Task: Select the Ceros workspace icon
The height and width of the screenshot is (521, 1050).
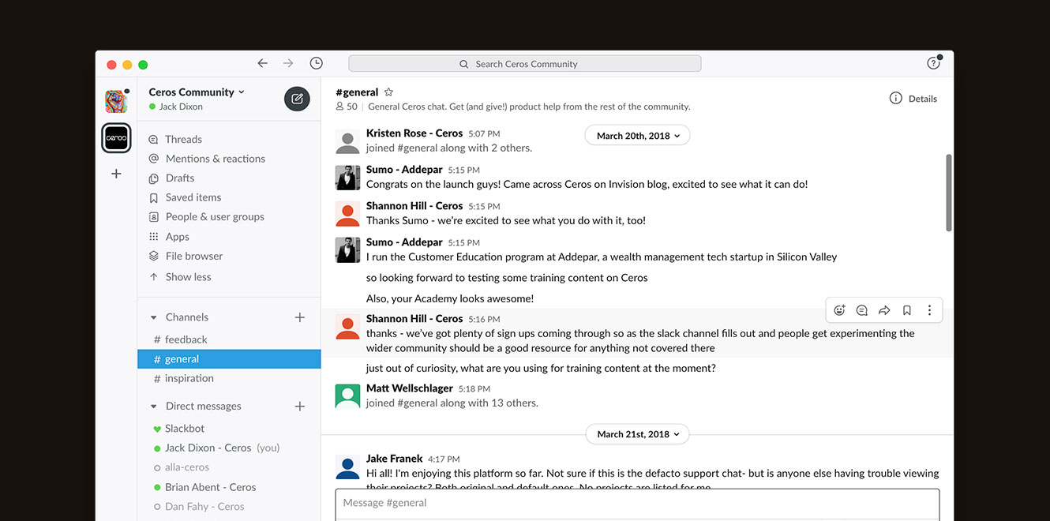Action: pos(117,137)
